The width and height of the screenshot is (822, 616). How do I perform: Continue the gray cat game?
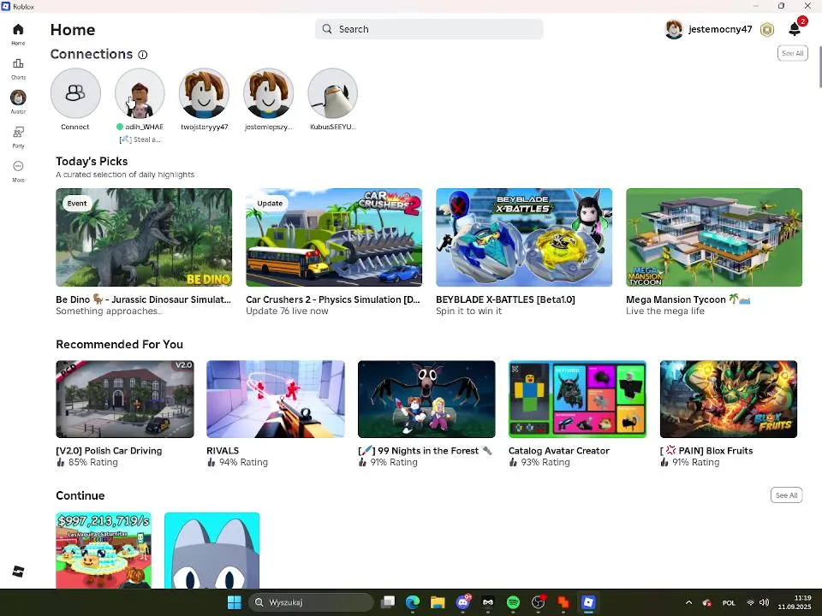click(211, 550)
